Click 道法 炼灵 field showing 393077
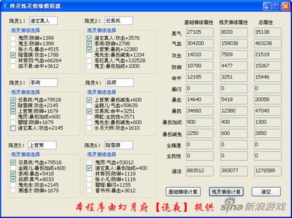Image resolution: width=292 pixels, height=218 pixels. click(x=234, y=171)
